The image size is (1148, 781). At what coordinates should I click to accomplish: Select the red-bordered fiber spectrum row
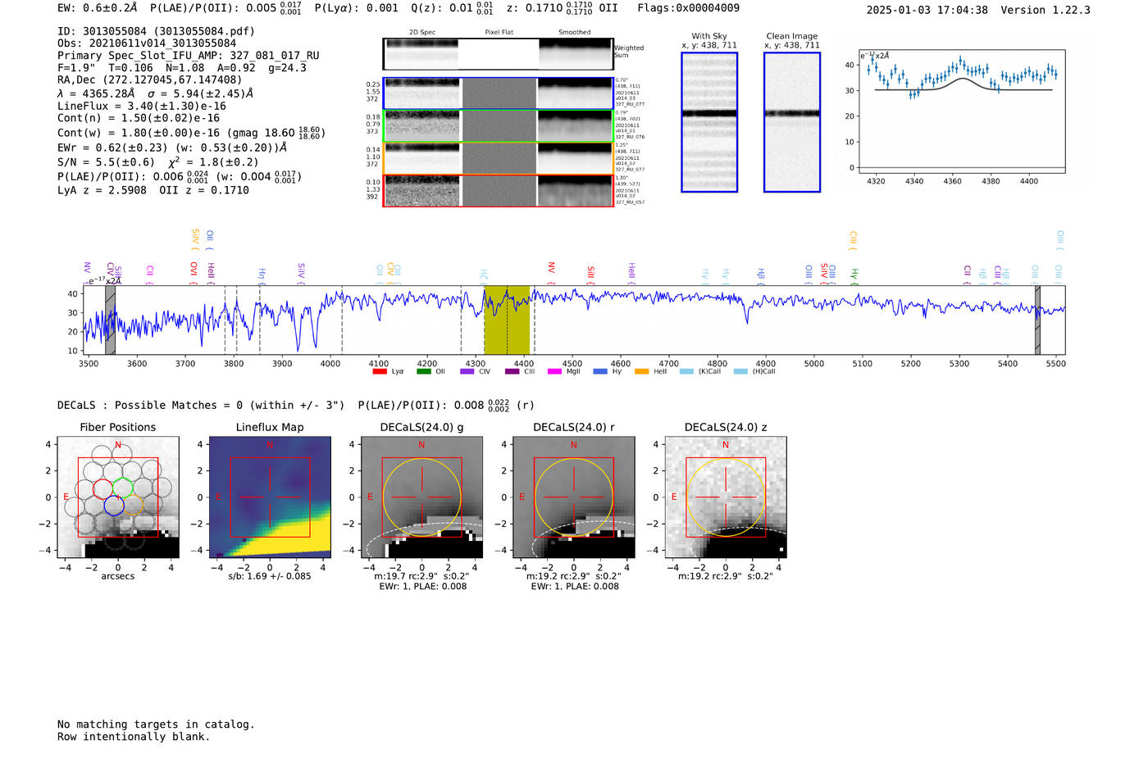click(498, 191)
